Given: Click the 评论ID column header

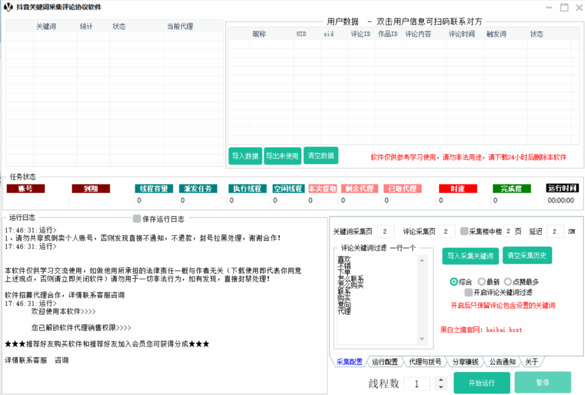Looking at the screenshot, I should click(360, 34).
